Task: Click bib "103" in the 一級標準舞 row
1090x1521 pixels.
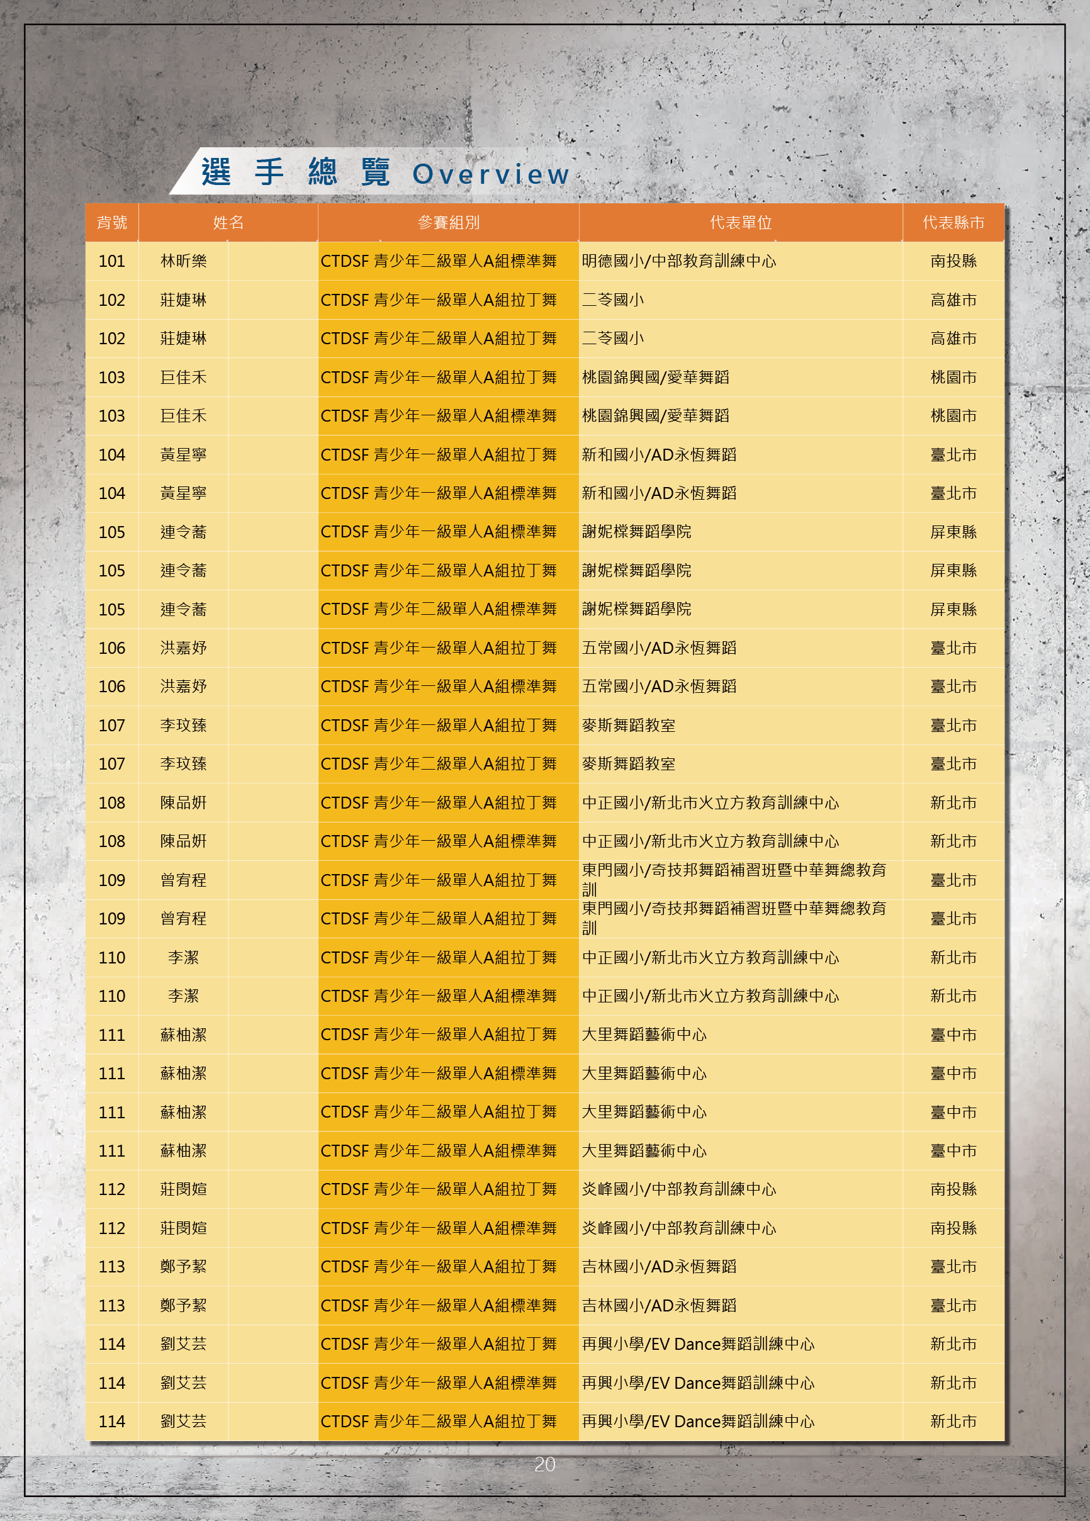Action: point(112,416)
